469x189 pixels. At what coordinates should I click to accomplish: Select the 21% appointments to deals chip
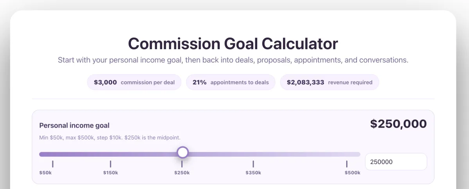pyautogui.click(x=231, y=82)
